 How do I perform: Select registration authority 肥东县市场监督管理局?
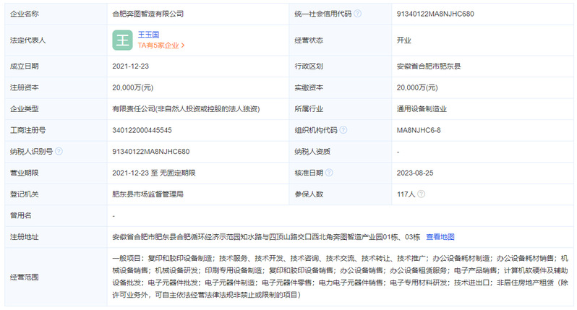pos(148,194)
